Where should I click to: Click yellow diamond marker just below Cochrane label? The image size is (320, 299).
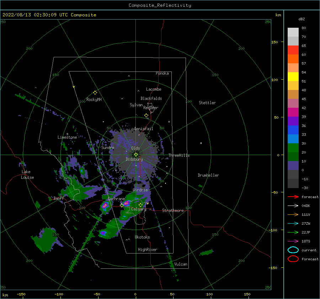coord(122,205)
